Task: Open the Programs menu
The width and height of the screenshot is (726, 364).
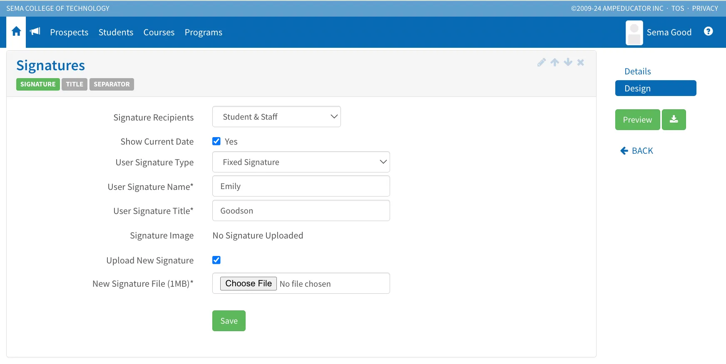Action: point(204,32)
